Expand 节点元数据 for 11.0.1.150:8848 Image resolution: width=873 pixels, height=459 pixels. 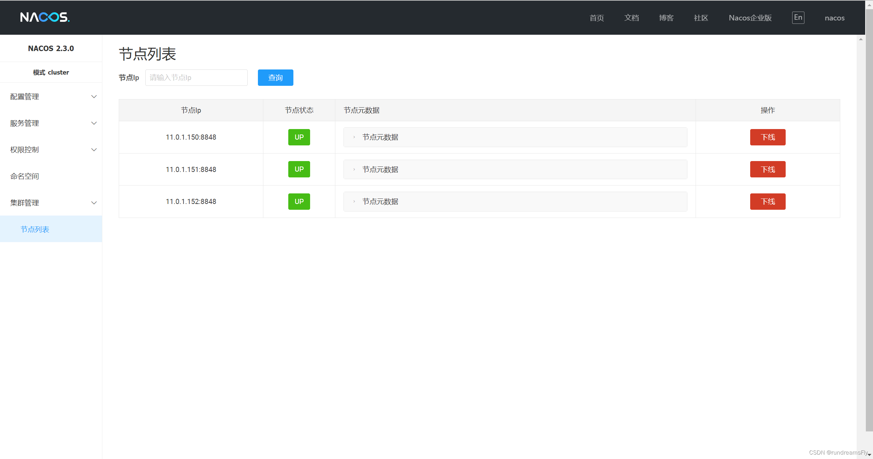click(515, 137)
